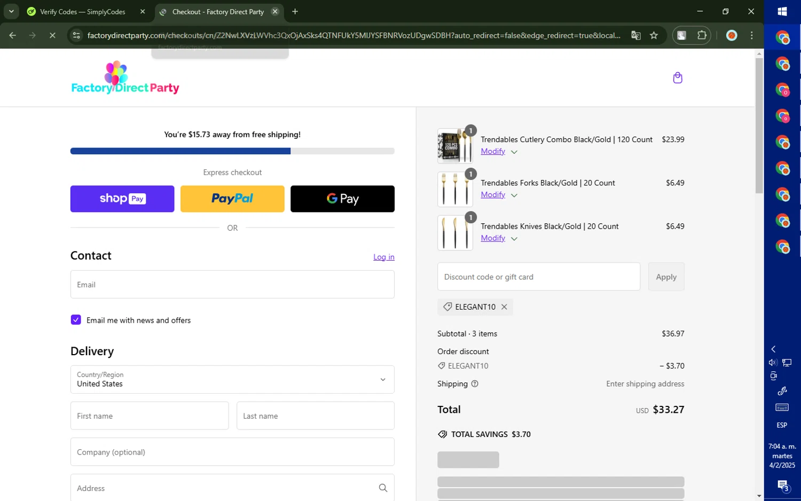Open the translate page icon
Image resolution: width=801 pixels, height=501 pixels.
coord(635,35)
